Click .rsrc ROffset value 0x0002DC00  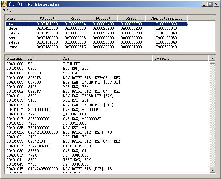[103, 47]
